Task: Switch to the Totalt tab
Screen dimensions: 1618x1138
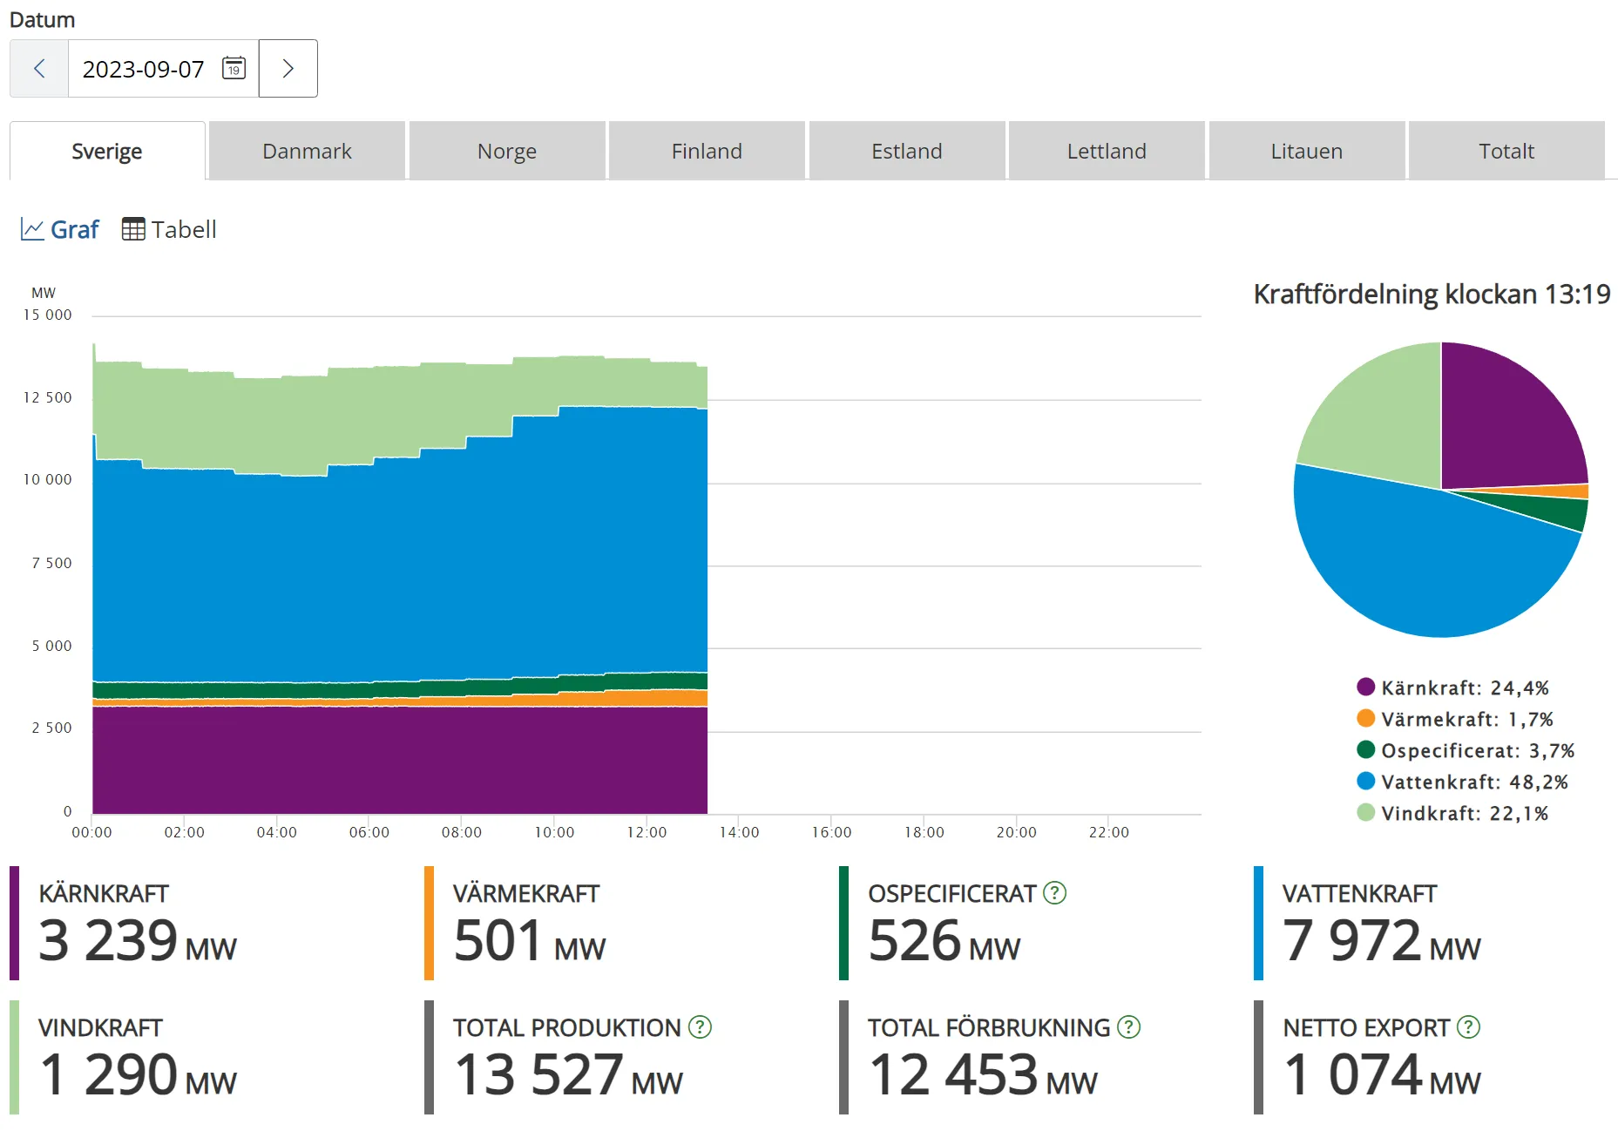Action: coord(1506,150)
